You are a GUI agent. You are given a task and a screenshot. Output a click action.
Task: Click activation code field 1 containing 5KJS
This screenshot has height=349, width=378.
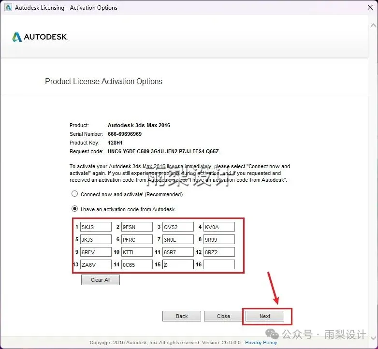96,227
